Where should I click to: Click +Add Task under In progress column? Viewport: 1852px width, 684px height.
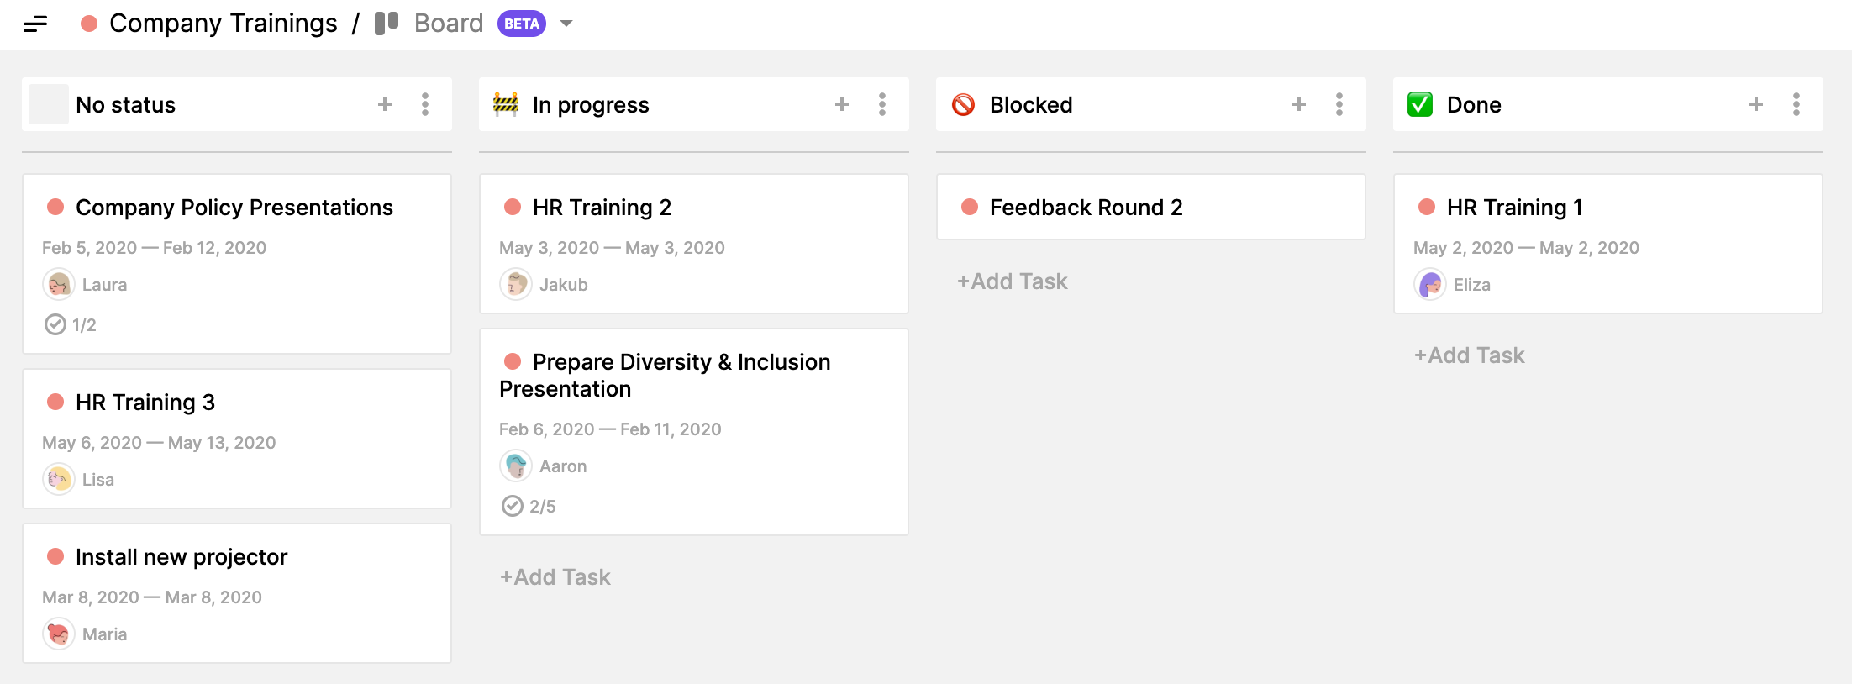pyautogui.click(x=555, y=577)
